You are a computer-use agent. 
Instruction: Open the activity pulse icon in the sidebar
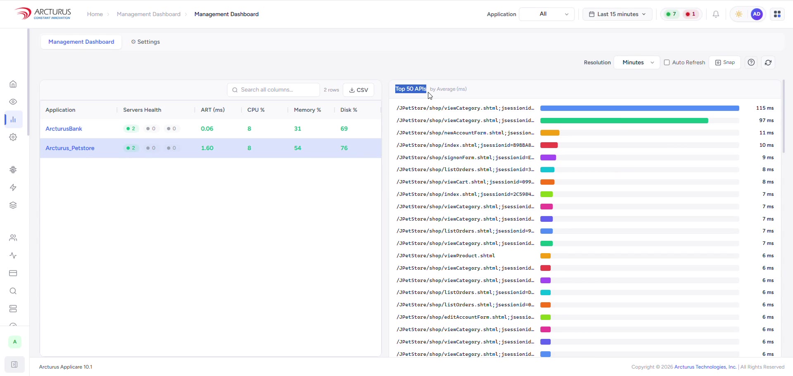(x=13, y=256)
